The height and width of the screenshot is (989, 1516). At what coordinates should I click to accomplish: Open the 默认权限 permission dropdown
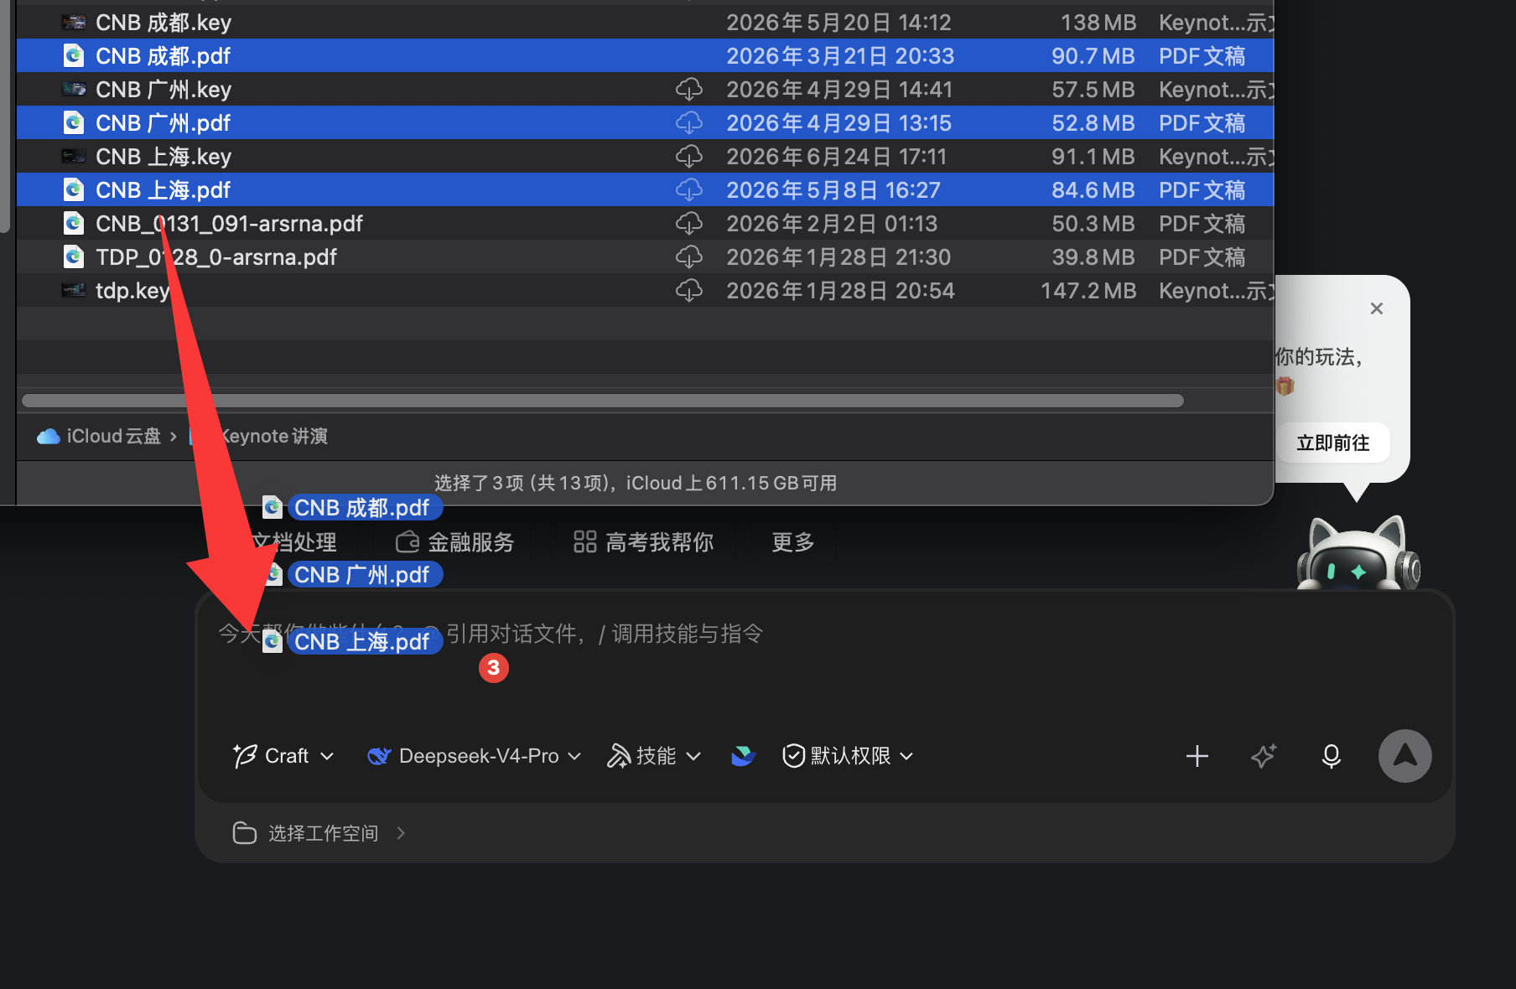848,756
